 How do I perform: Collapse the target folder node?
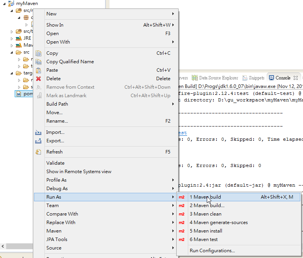(x=12, y=73)
